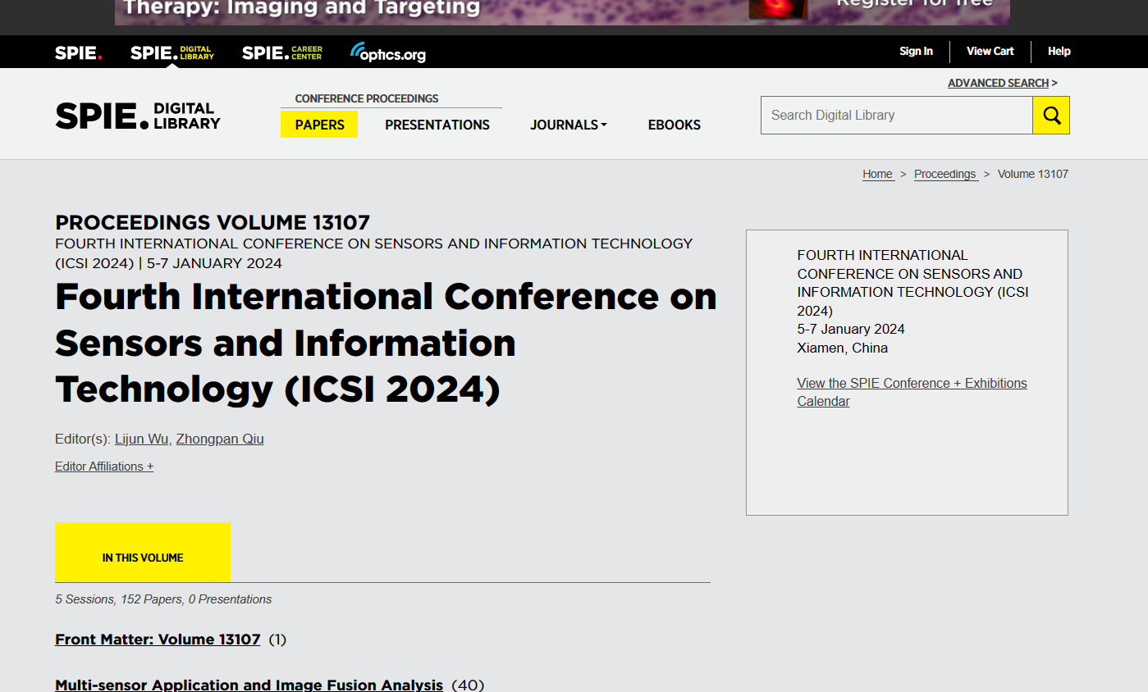The height and width of the screenshot is (692, 1148).
Task: Click the Volume 13107 breadcrumb text
Action: [1033, 174]
